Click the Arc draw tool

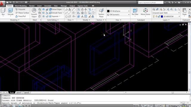click(73, 9)
